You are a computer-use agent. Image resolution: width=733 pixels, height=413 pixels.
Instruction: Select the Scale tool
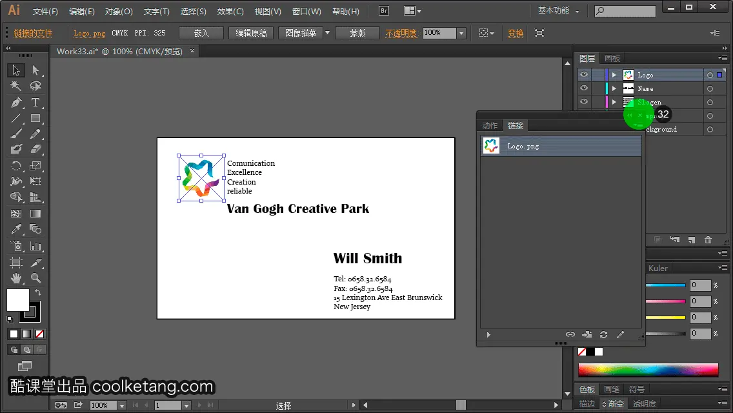click(x=35, y=166)
